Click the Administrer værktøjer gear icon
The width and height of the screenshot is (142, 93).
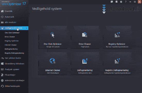(2, 81)
